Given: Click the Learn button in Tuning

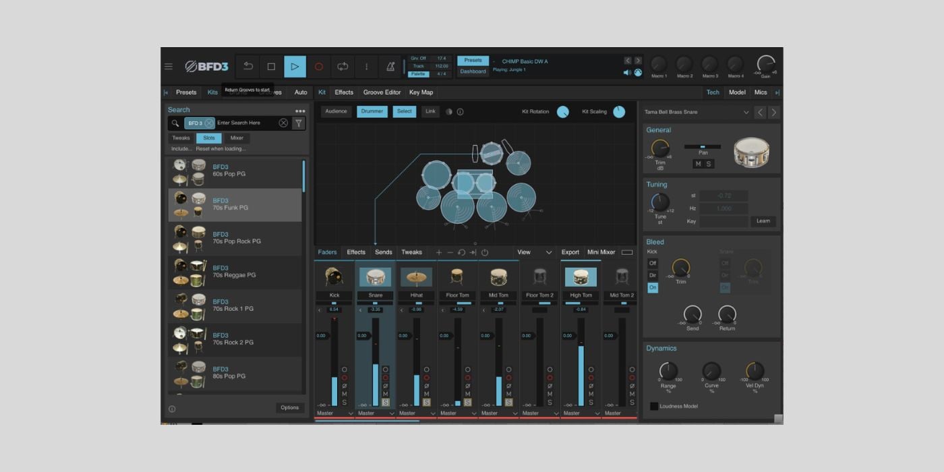Looking at the screenshot, I should (x=763, y=221).
